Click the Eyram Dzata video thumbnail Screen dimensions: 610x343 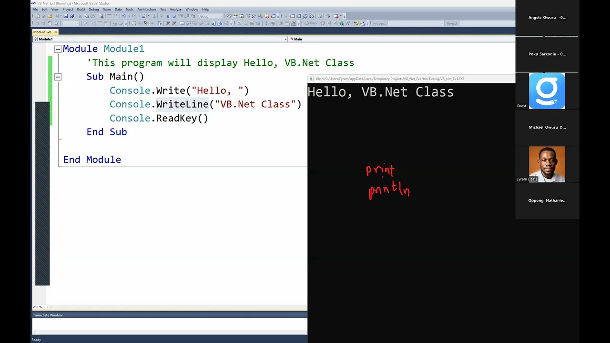pos(547,164)
